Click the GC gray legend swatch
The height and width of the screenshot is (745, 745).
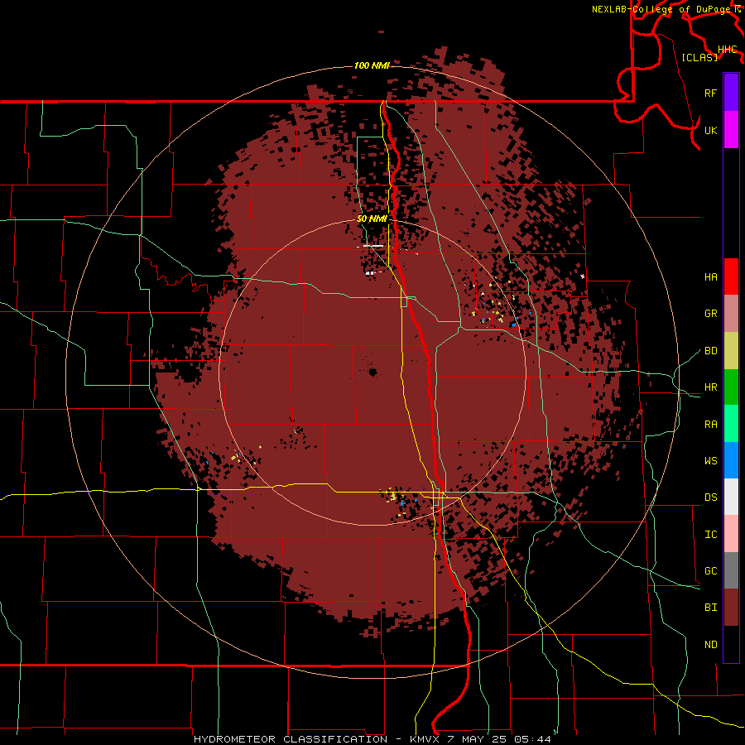731,570
